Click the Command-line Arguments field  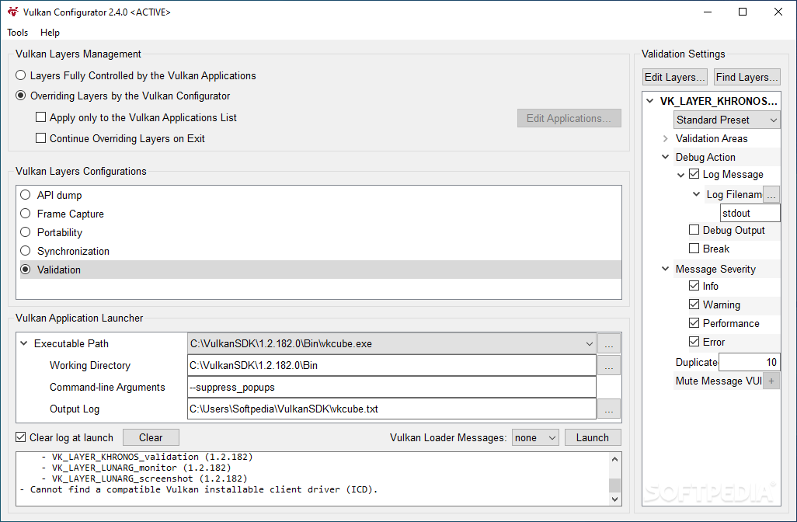tap(392, 388)
